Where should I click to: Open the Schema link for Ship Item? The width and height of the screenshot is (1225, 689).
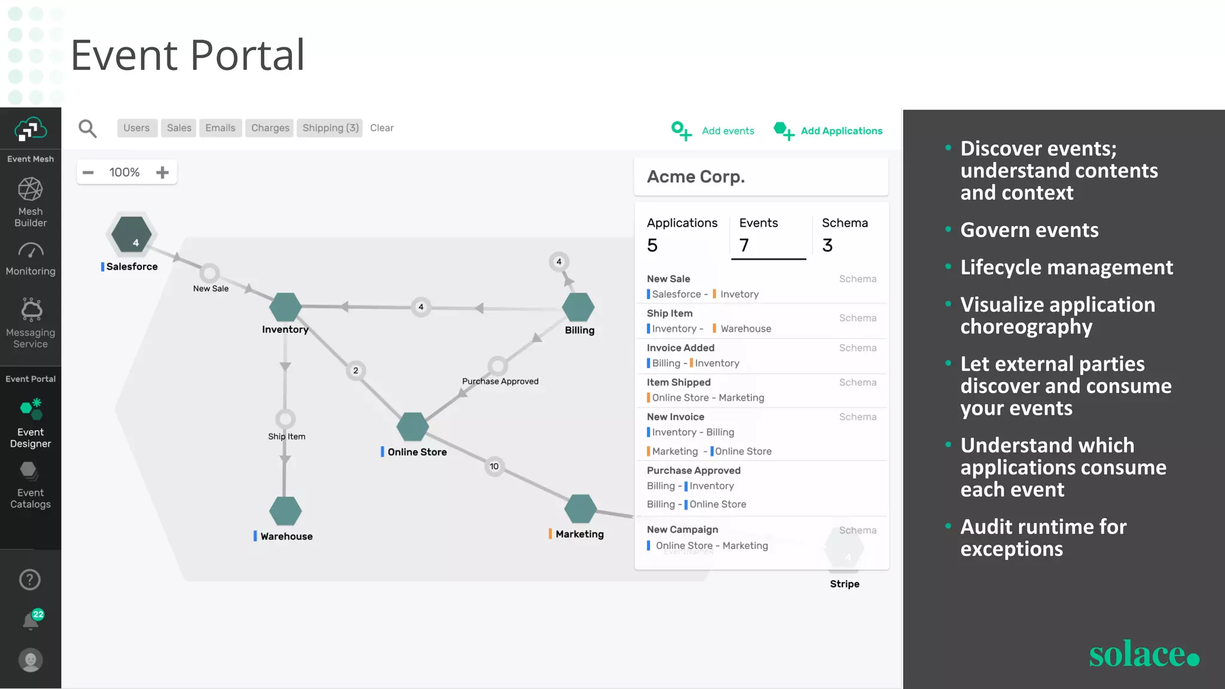pos(857,318)
